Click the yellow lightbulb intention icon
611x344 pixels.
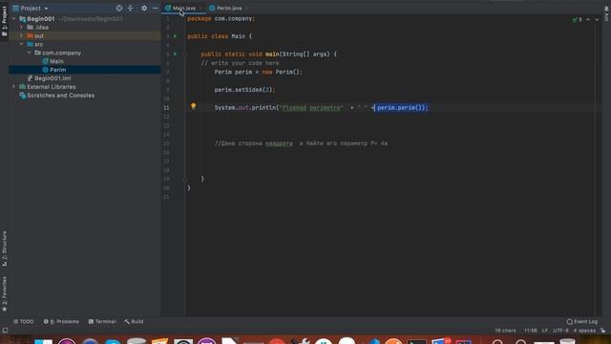click(x=193, y=106)
